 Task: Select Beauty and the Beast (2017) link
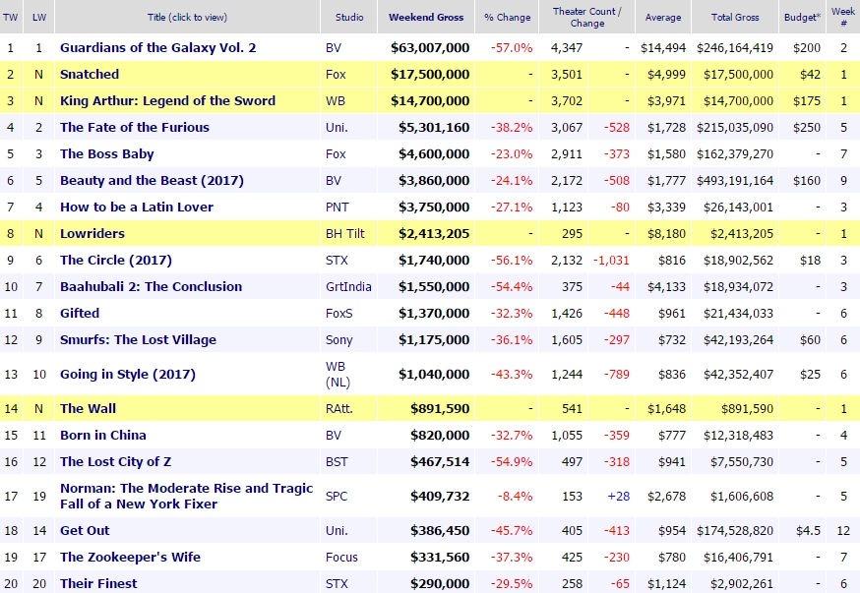[x=152, y=180]
